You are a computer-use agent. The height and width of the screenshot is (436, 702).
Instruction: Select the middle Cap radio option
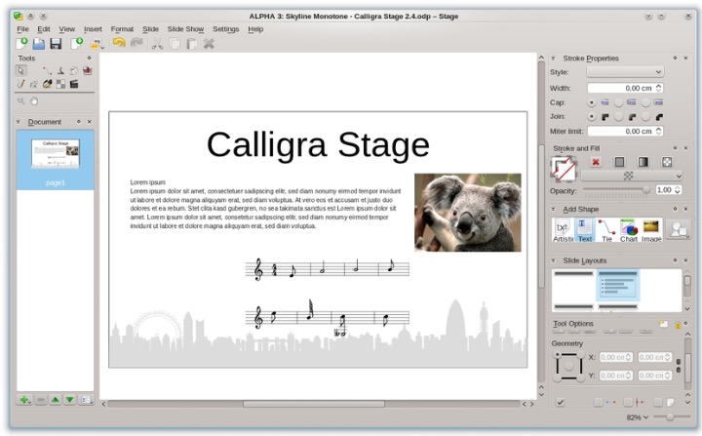coord(618,101)
